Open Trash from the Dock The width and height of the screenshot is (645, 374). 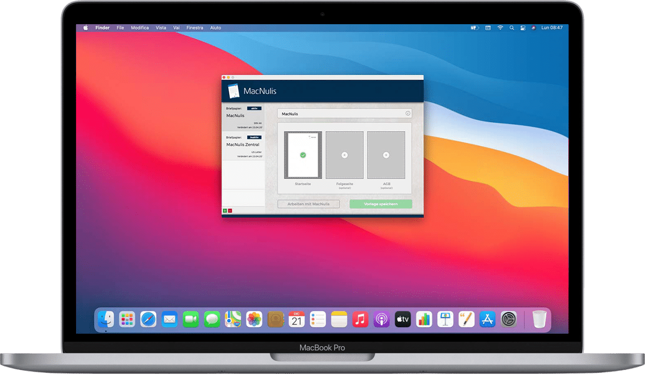(x=539, y=319)
